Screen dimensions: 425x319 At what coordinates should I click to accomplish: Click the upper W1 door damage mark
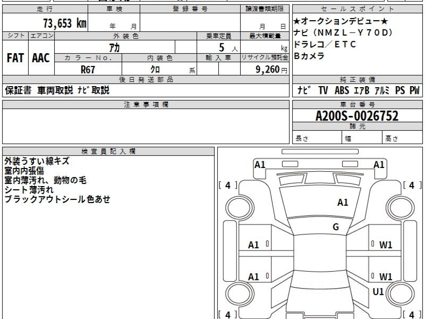[x=386, y=245]
